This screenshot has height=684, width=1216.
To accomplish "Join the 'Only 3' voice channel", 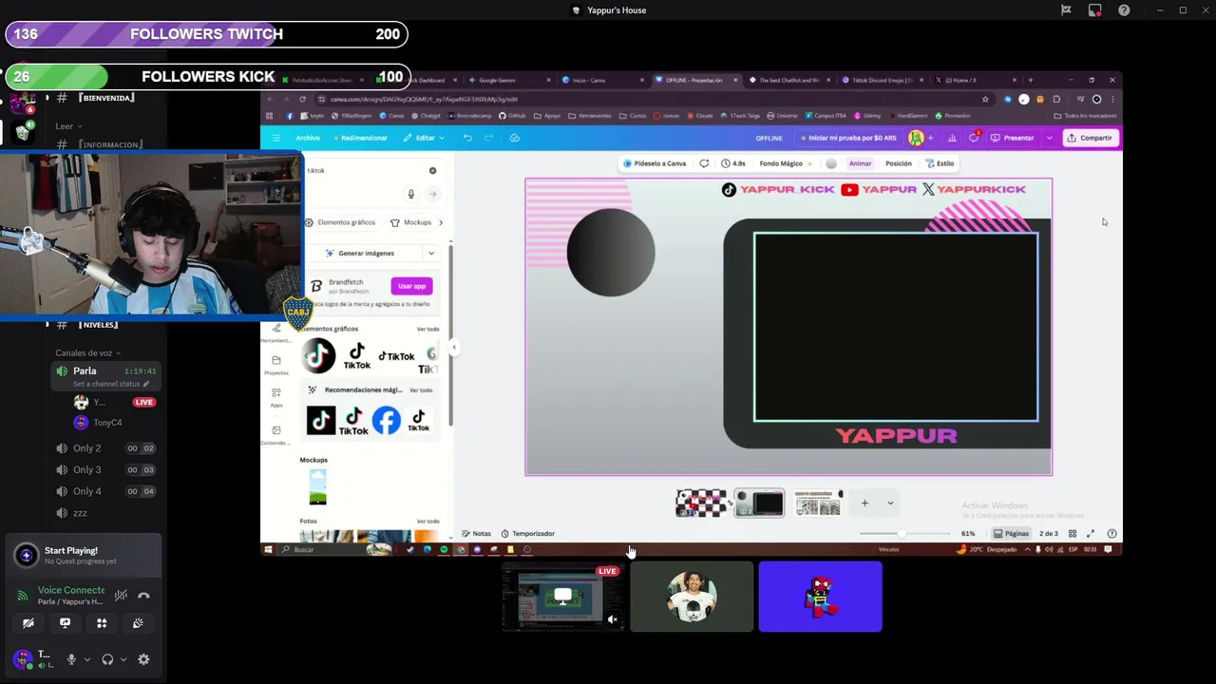I will coord(106,469).
